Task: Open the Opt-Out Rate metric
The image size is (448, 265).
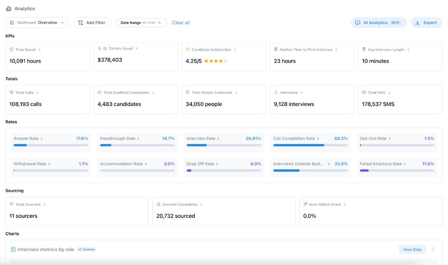Action: coord(397,142)
